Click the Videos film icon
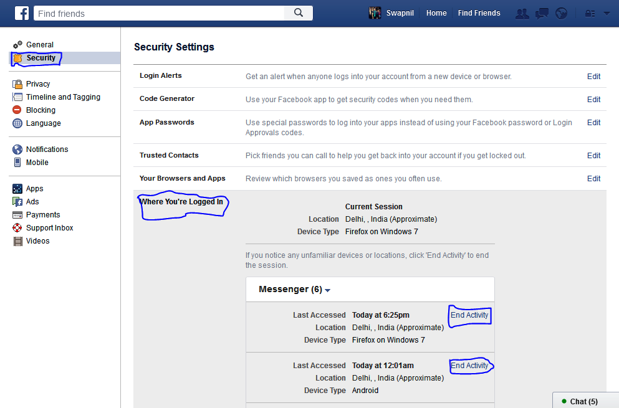This screenshot has height=408, width=619. tap(17, 241)
